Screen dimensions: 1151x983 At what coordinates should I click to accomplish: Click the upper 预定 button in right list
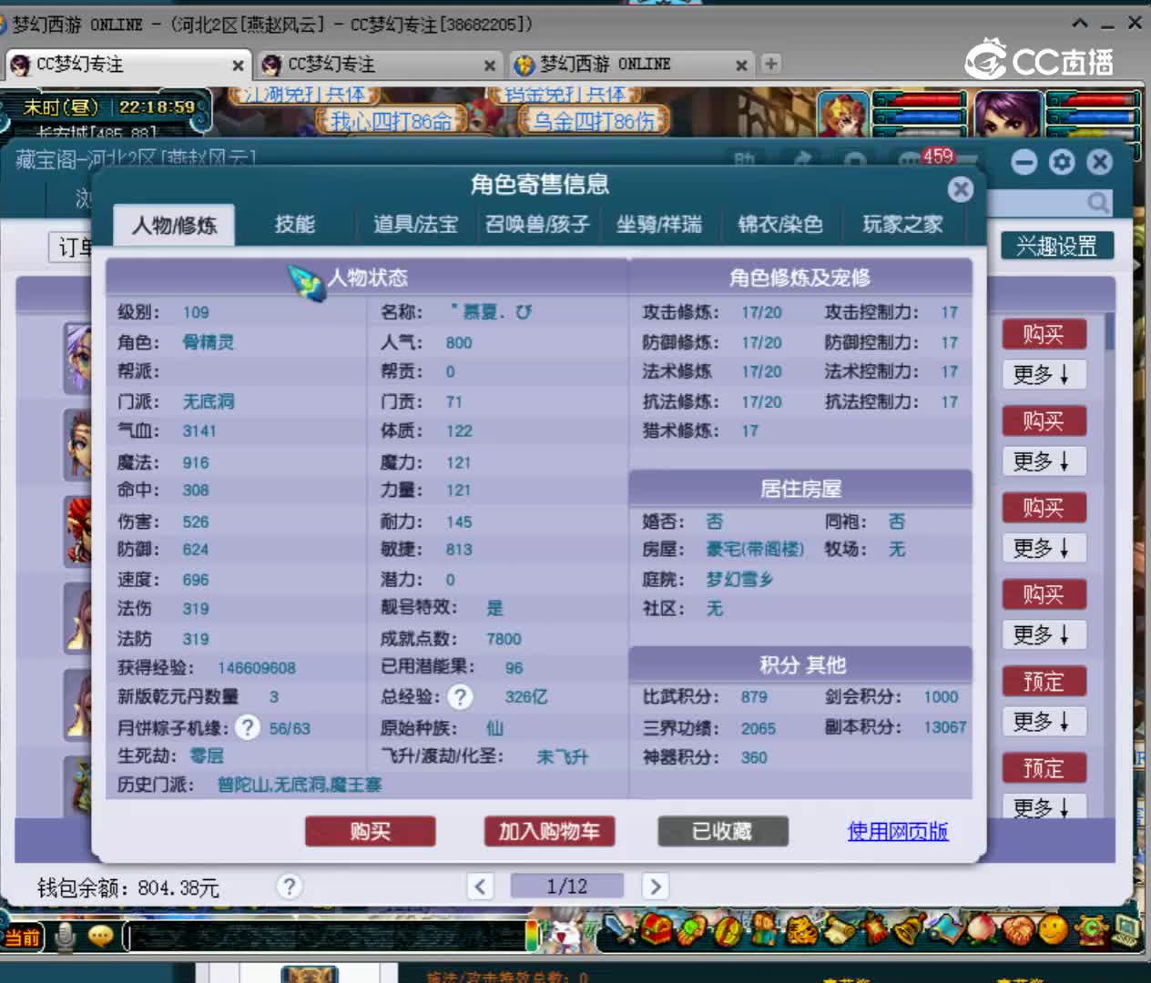tap(1044, 681)
